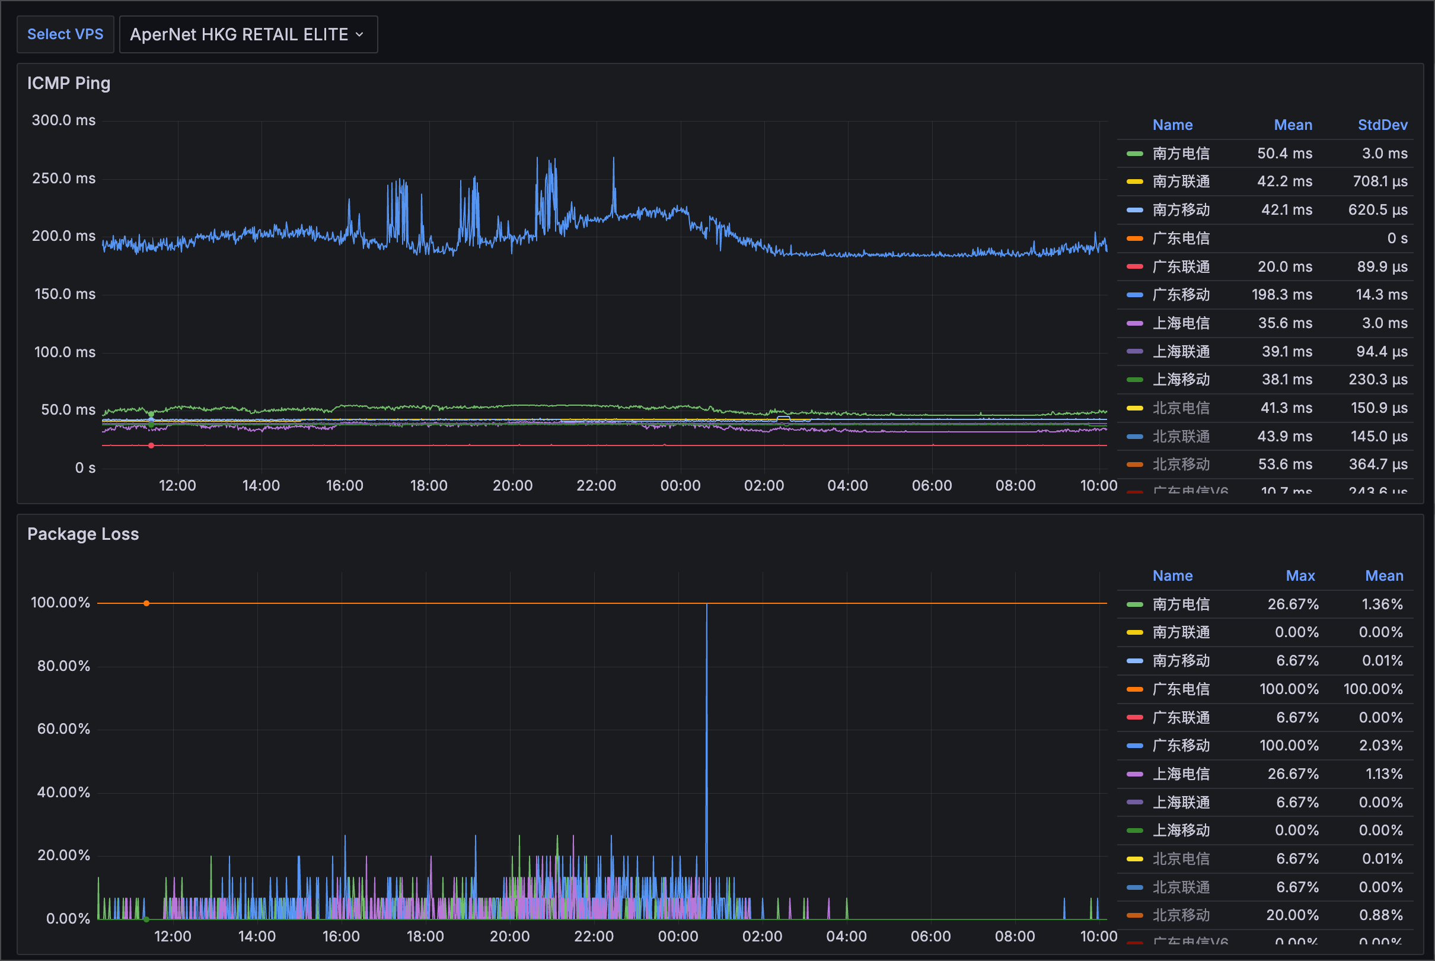Click the 53.6 ms mean for 北京移动

tap(1285, 464)
